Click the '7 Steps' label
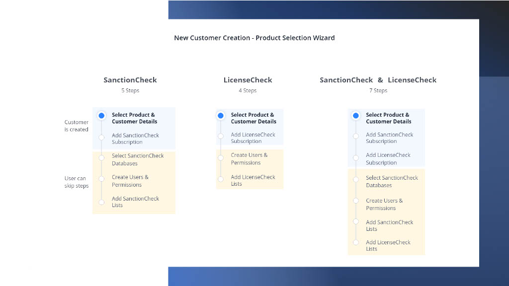Viewport: 509px width, 286px height. click(378, 90)
